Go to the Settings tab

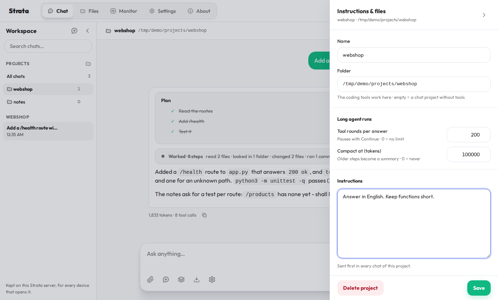[x=163, y=11]
